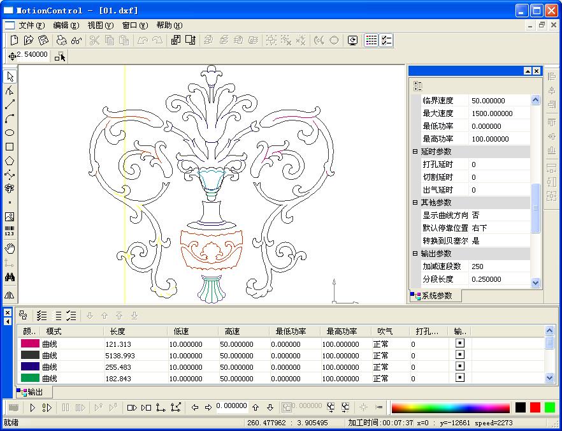Open the insert image tool

coord(10,217)
